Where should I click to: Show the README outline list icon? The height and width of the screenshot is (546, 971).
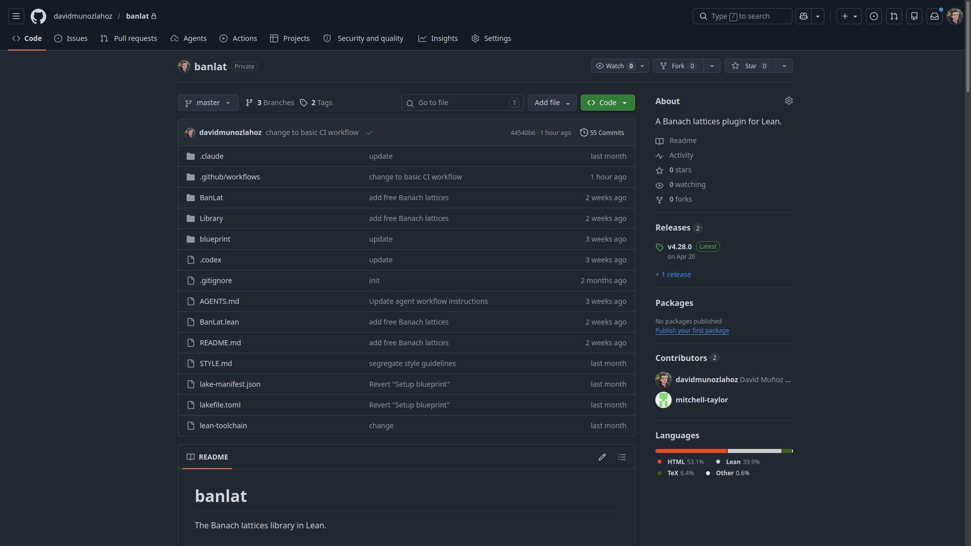[x=622, y=457]
